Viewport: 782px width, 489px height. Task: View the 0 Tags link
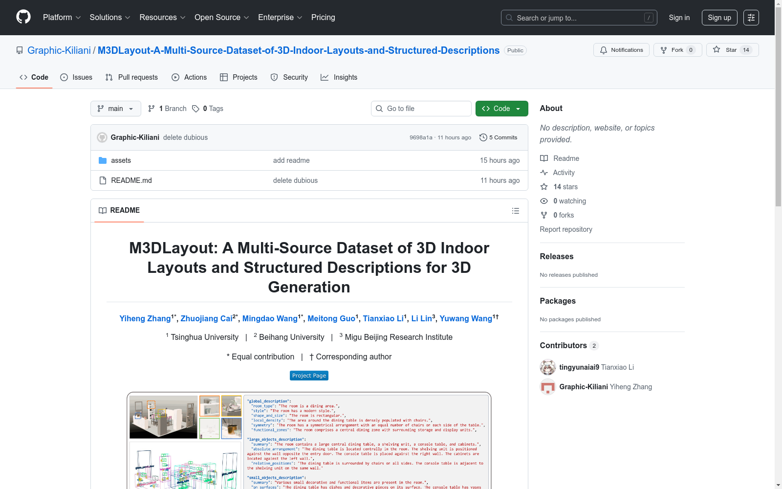tap(208, 109)
